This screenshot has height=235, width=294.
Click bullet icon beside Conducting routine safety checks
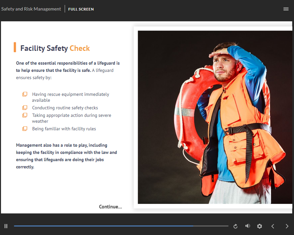pyautogui.click(x=25, y=108)
